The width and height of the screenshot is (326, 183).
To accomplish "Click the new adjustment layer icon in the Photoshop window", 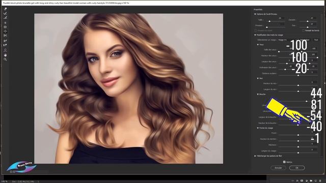I will (307, 181).
